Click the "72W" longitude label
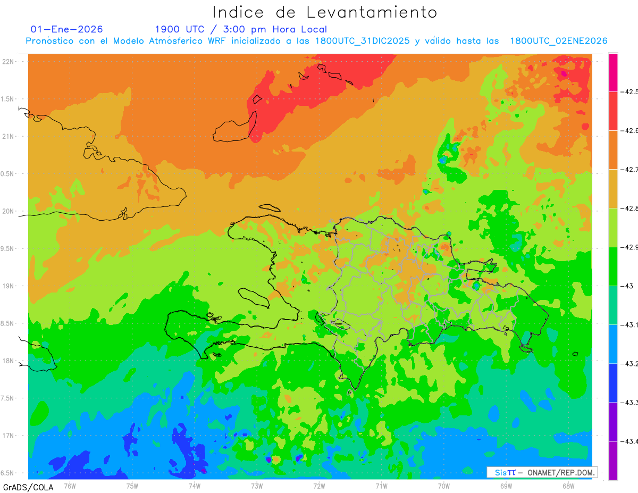 pyautogui.click(x=319, y=486)
